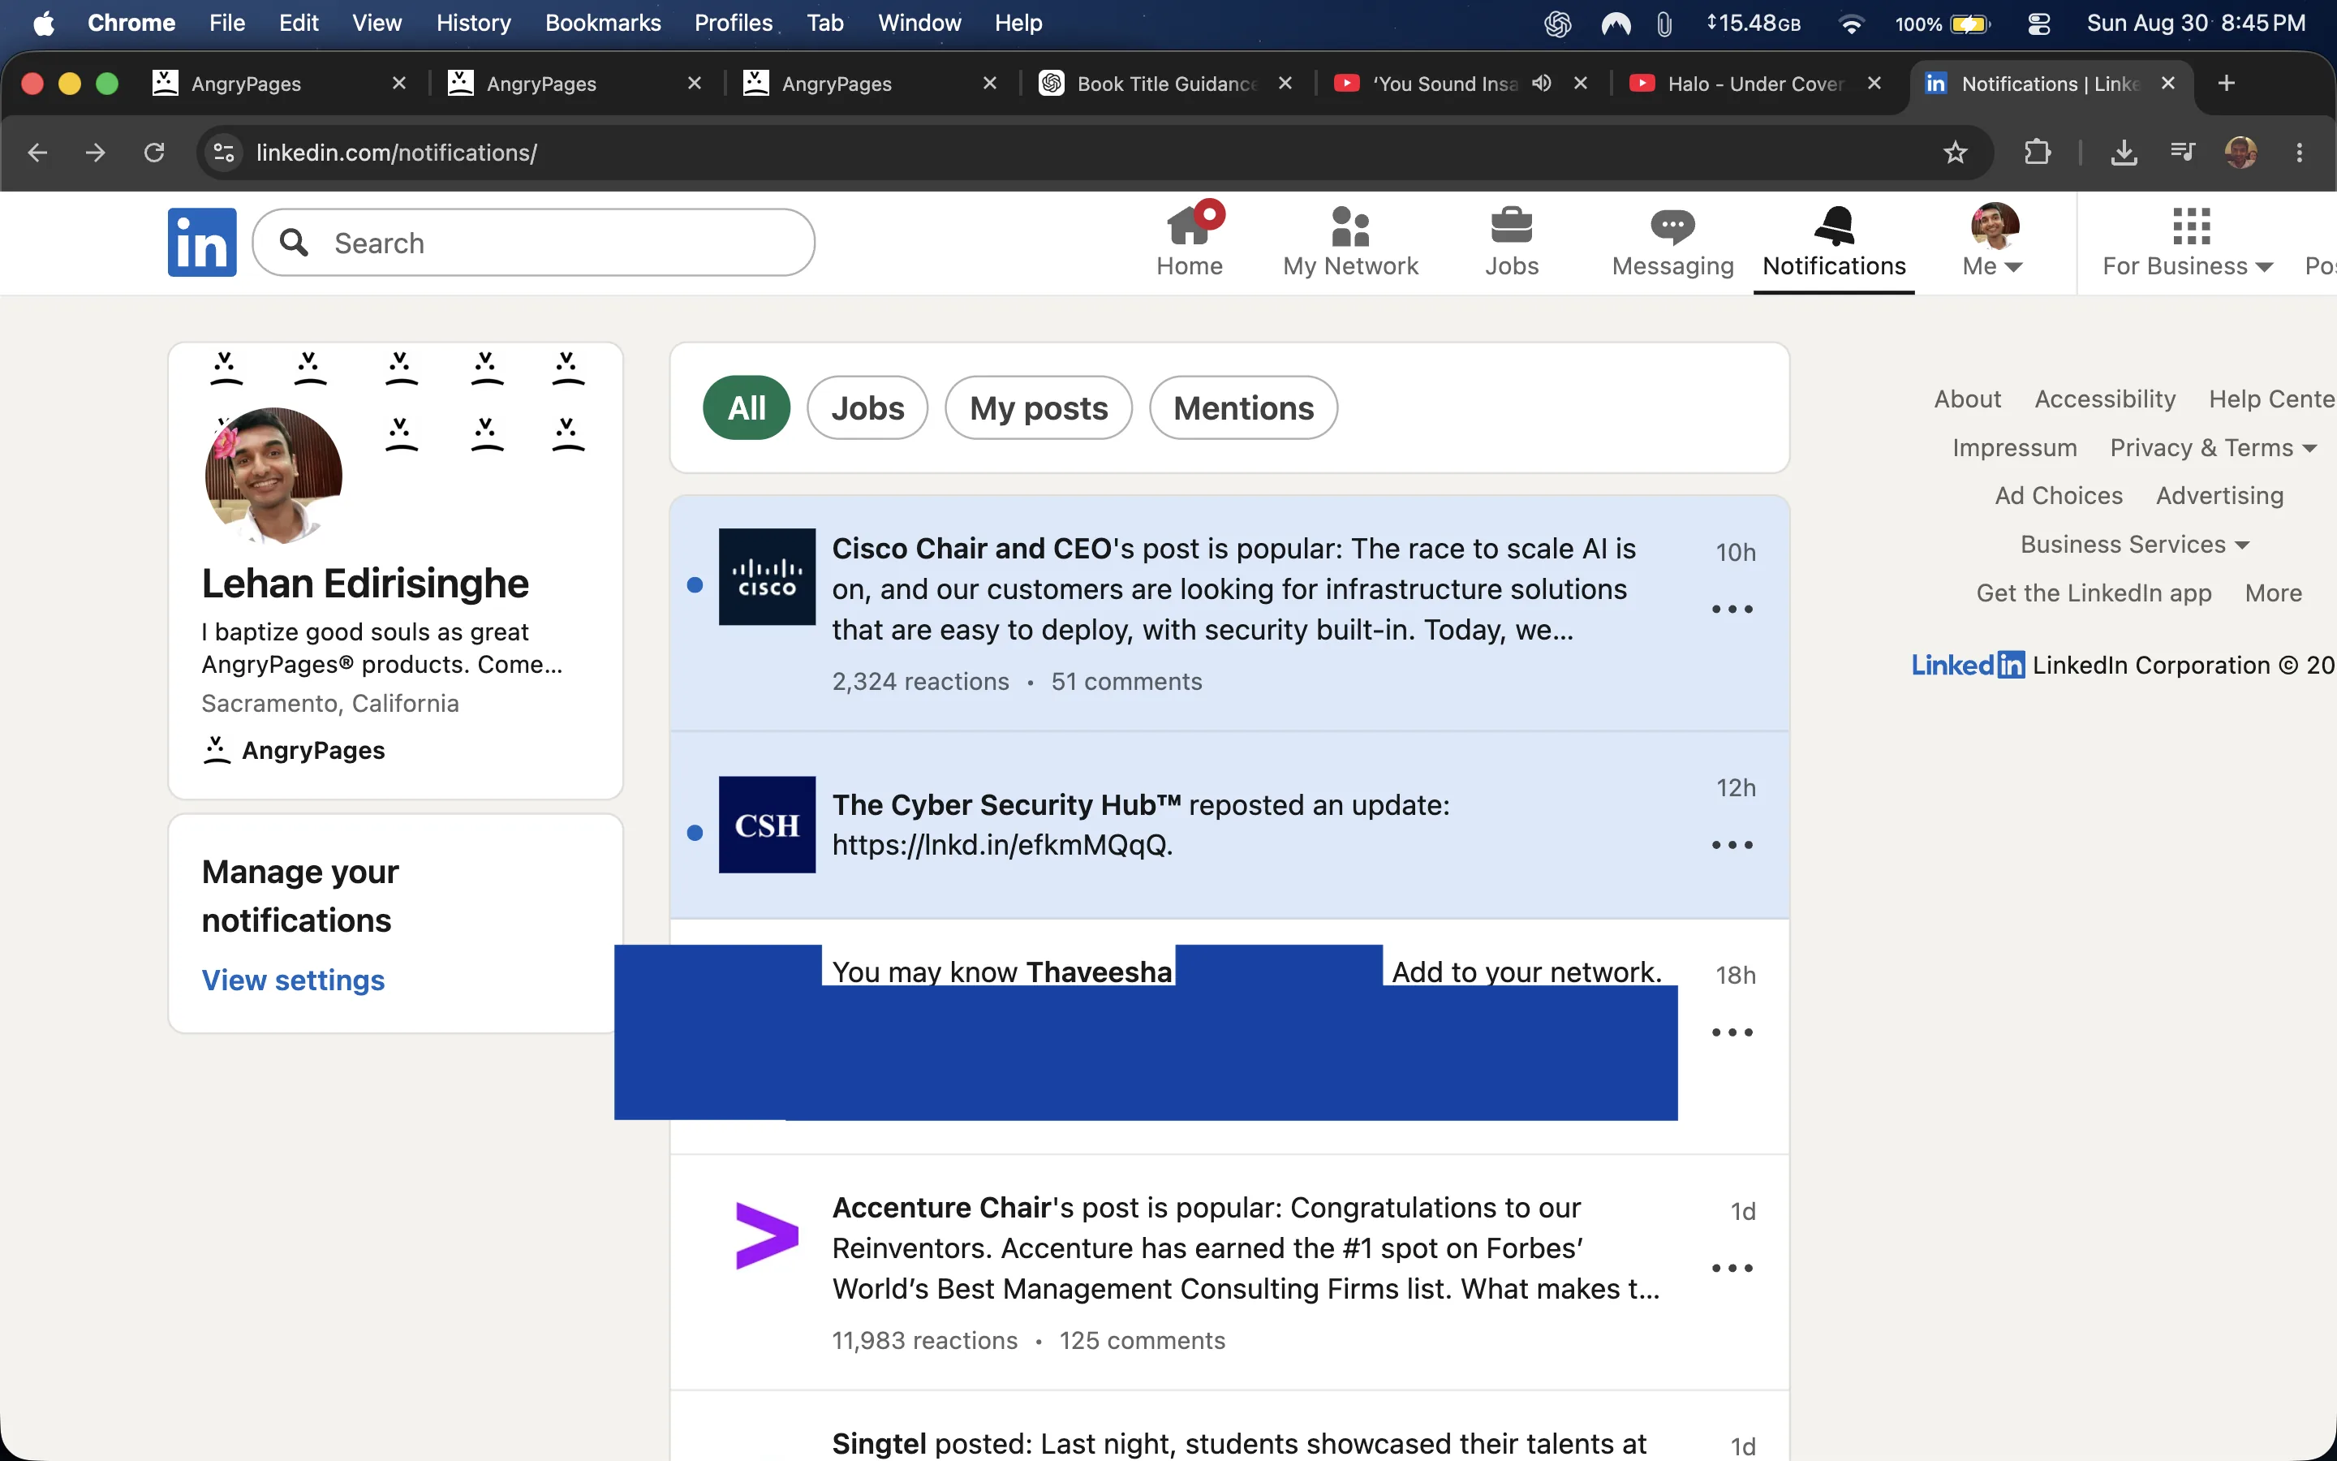Screen dimensions: 2337x1461
Task: Click the Accessibility footer link
Action: tap(2105, 399)
